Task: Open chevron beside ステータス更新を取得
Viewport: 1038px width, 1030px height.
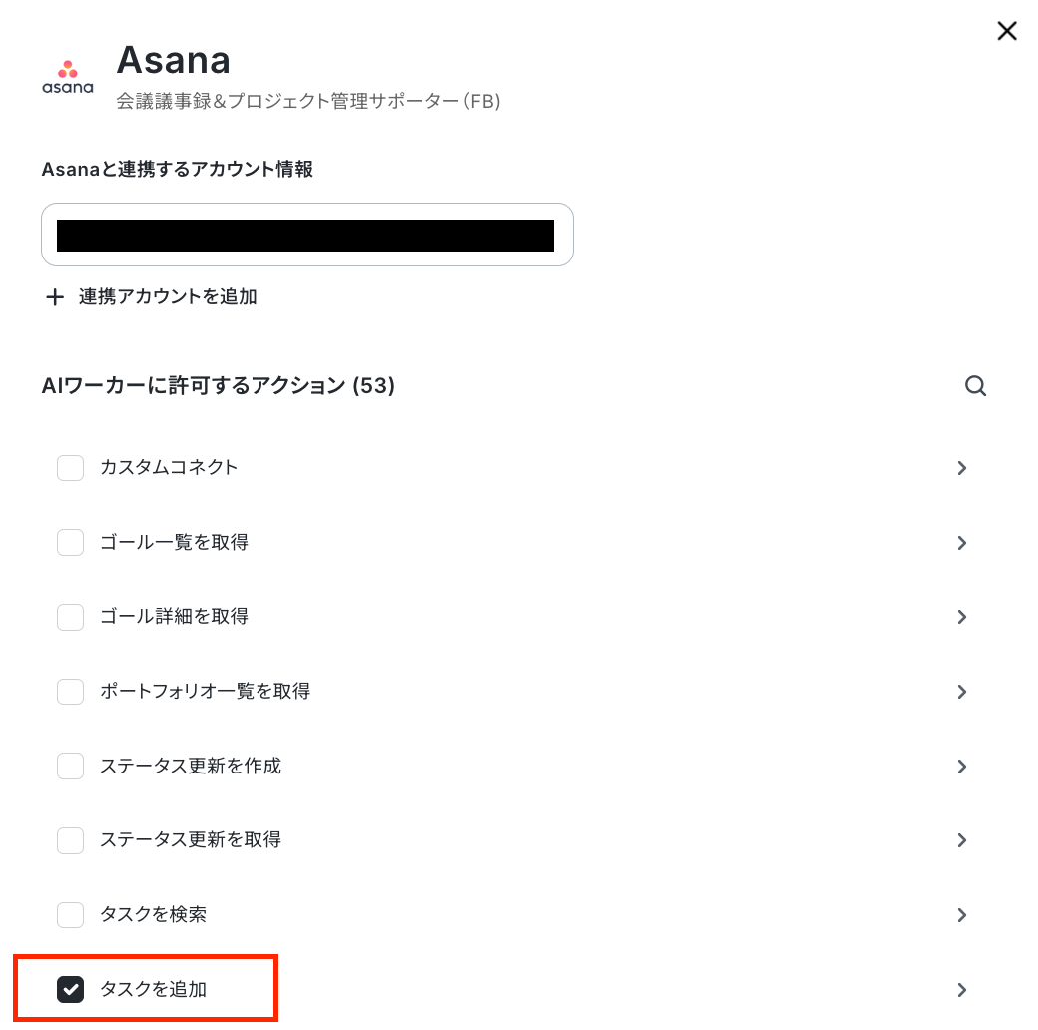Action: click(962, 840)
